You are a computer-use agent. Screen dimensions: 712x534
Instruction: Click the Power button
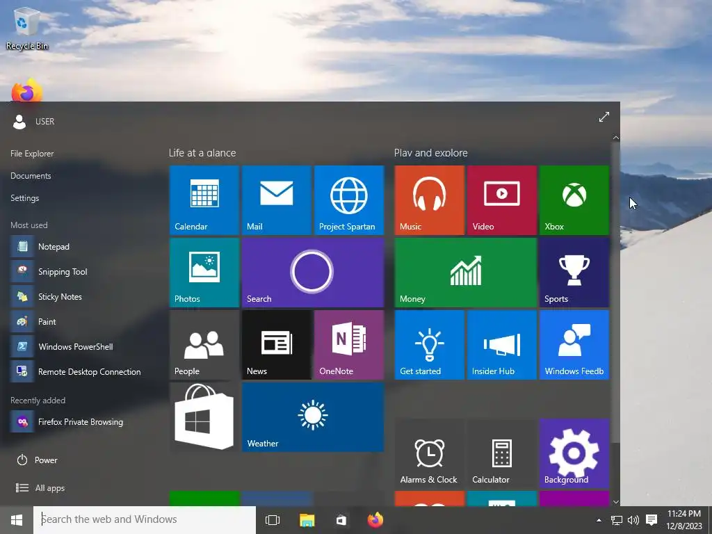click(x=38, y=460)
